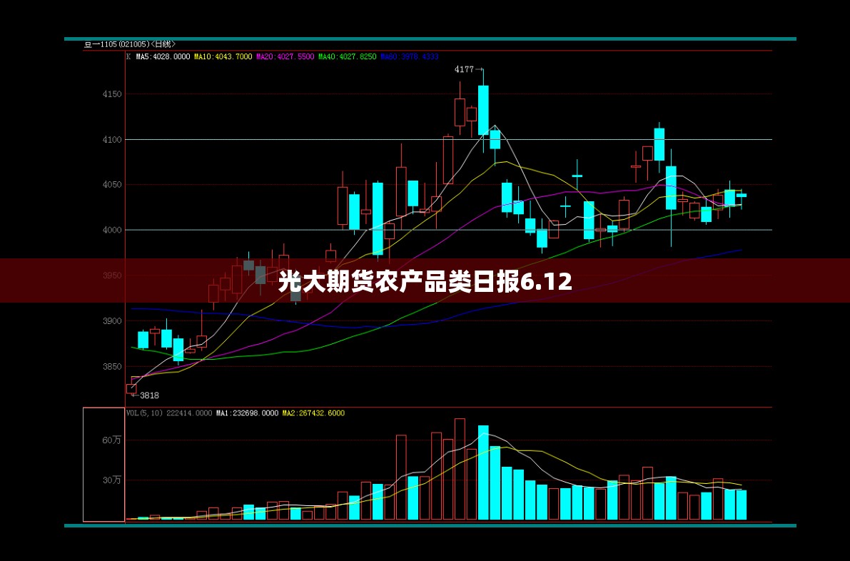This screenshot has height=561, width=850.
Task: Select the green MA40:4027.8250 label
Action: (x=347, y=56)
